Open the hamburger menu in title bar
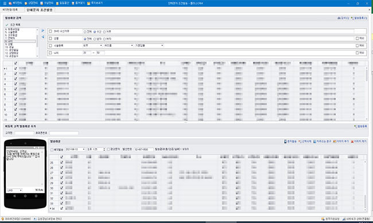 (x=5, y=3)
